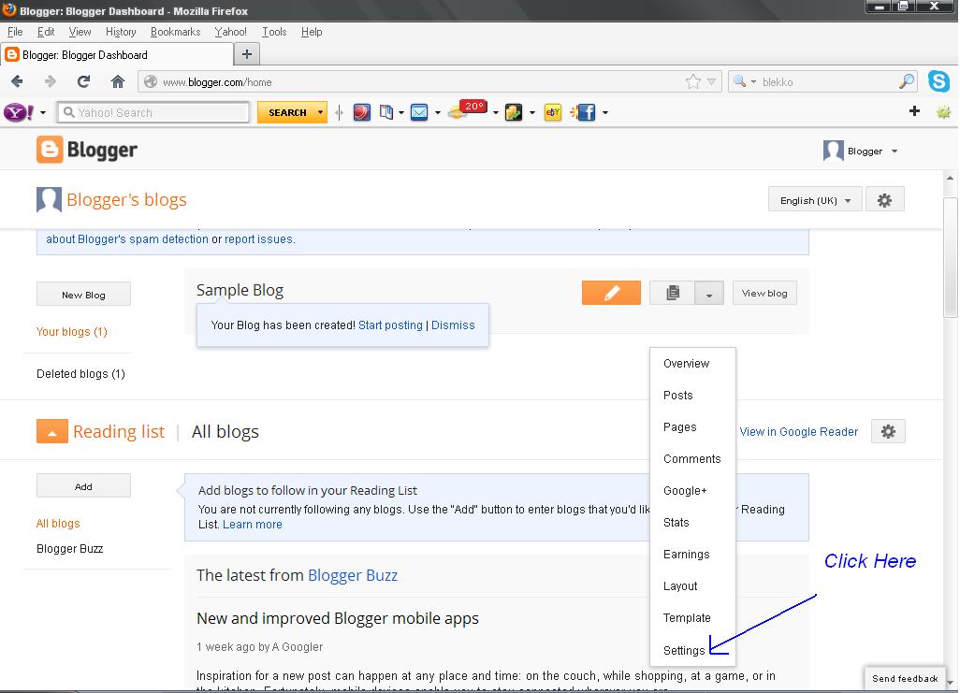Open the Bookmarks menu
Screen dimensions: 960x693
point(175,32)
